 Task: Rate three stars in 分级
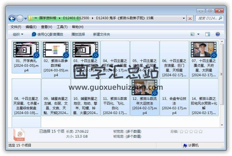191,132
